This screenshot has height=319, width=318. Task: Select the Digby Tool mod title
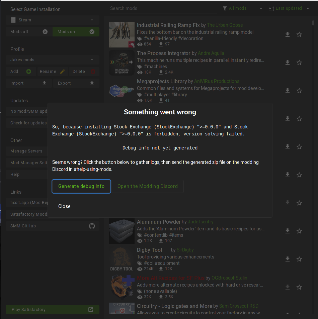coord(149,250)
